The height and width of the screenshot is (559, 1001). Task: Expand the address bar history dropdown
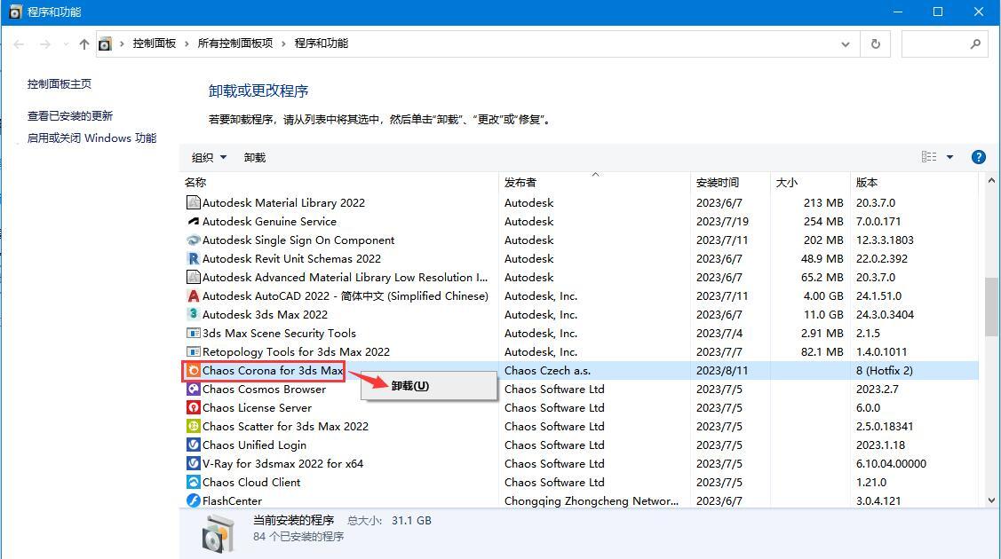[846, 44]
